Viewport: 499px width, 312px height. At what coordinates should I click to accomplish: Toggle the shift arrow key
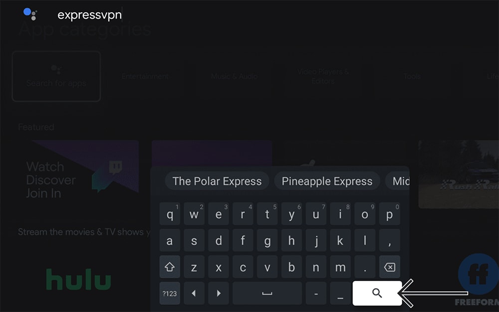(x=170, y=267)
